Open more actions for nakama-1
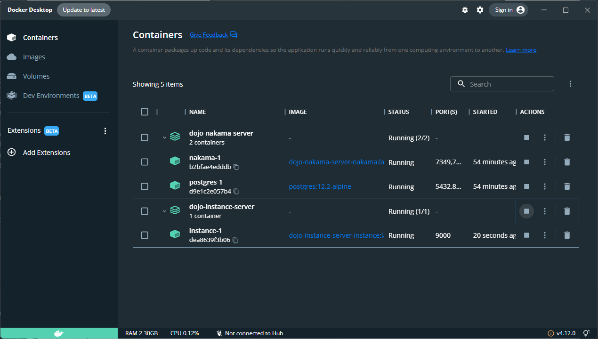Image resolution: width=598 pixels, height=339 pixels. pos(545,162)
